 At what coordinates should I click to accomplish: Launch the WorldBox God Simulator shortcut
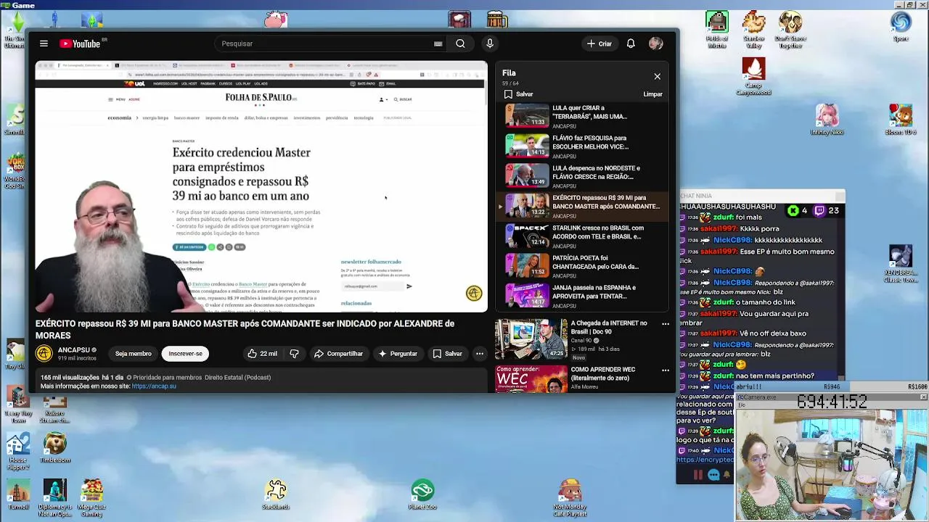pos(15,170)
